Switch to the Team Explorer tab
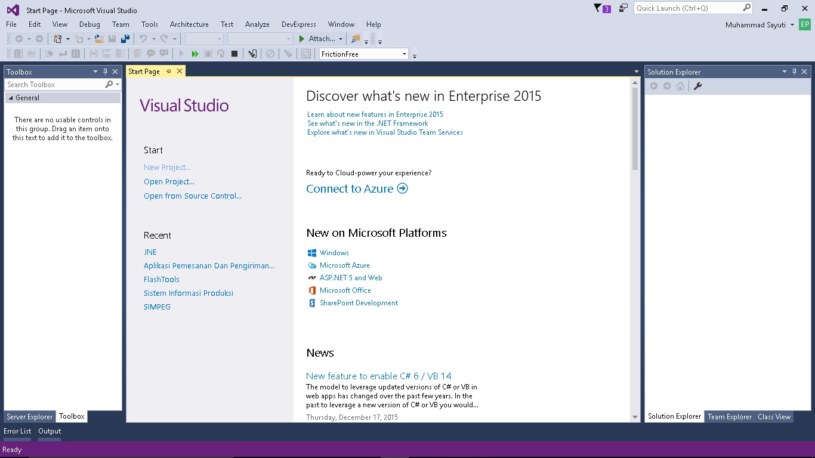Viewport: 815px width, 458px height. [730, 417]
